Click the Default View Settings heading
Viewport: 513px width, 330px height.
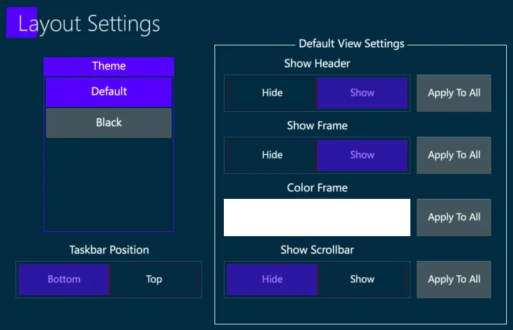(351, 44)
